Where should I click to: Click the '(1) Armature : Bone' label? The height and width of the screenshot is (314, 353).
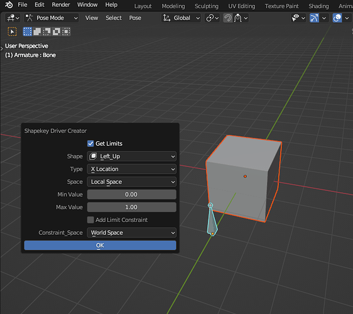tap(30, 55)
